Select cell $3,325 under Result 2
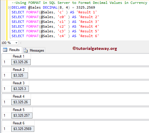 pyautogui.click(x=20, y=75)
